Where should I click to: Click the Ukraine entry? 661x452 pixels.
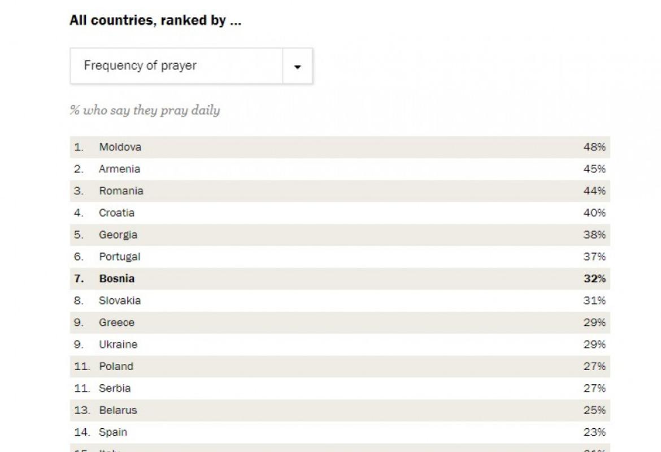[x=118, y=345]
